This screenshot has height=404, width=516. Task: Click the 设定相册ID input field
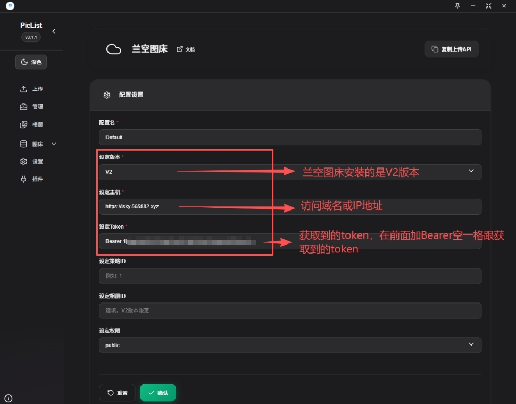click(x=290, y=310)
